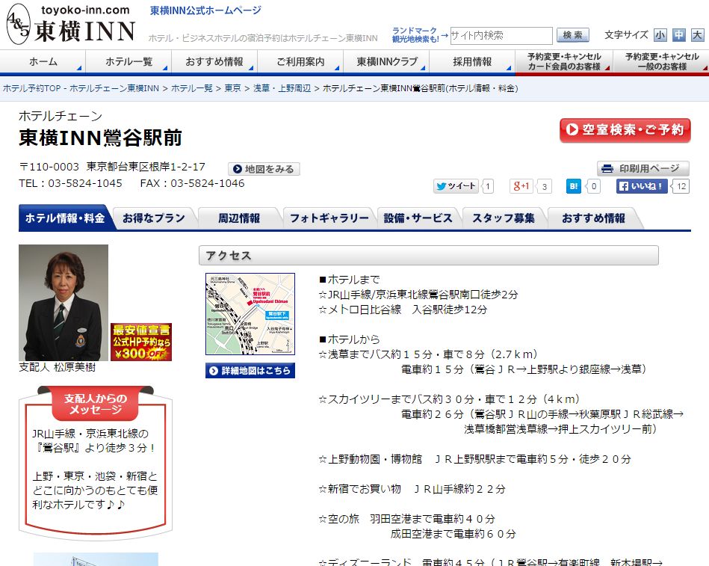Click the JR山手線/京浜東北線鶯谷駅南口 line
709x566 pixels.
tap(418, 295)
